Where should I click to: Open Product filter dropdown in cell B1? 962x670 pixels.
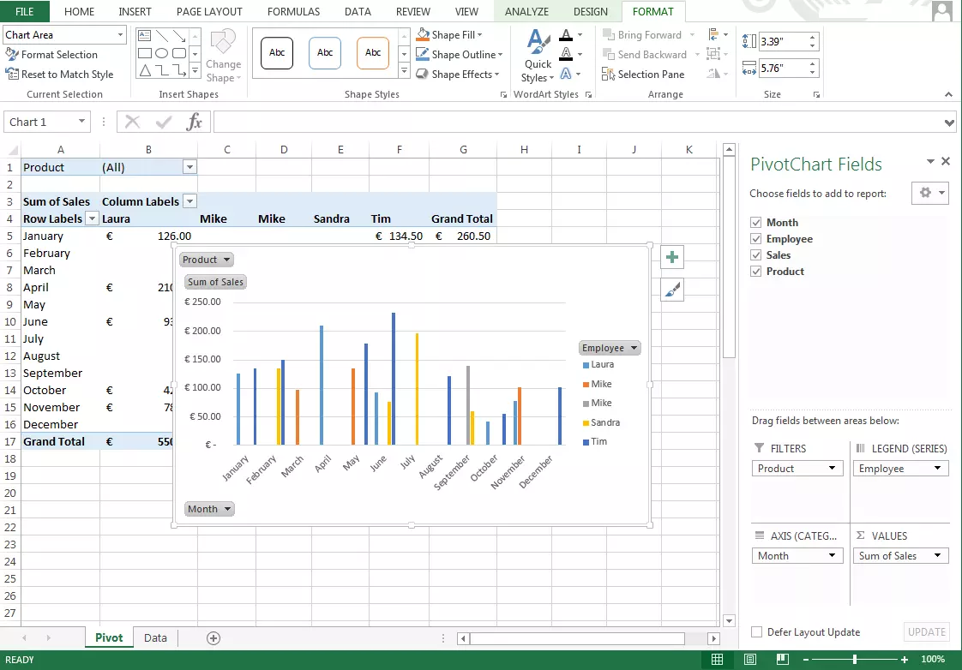click(190, 167)
